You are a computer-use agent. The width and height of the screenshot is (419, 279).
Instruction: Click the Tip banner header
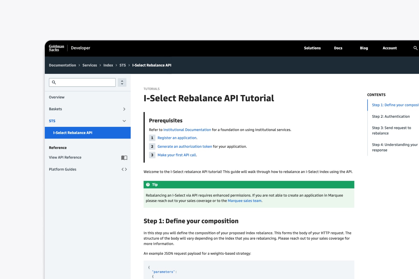tap(249, 185)
